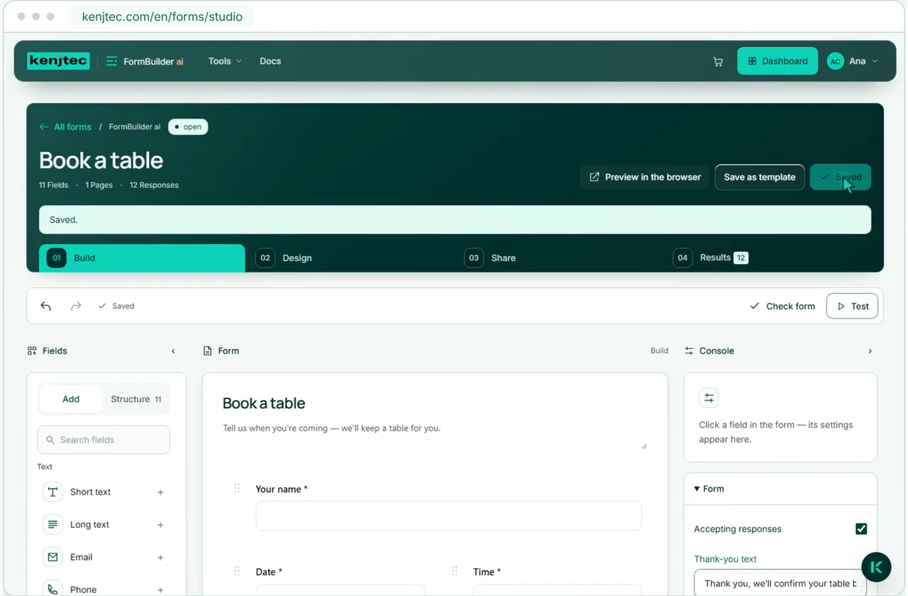Screen dimensions: 908x596
Task: Click the drag handle beside Your name
Action: tap(237, 489)
